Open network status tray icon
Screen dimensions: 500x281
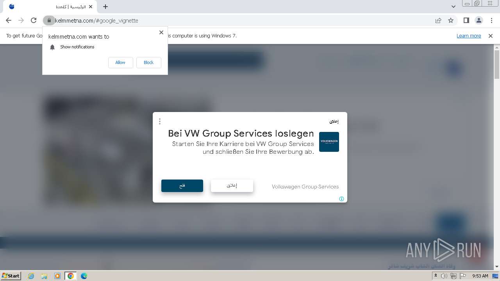pyautogui.click(x=454, y=276)
